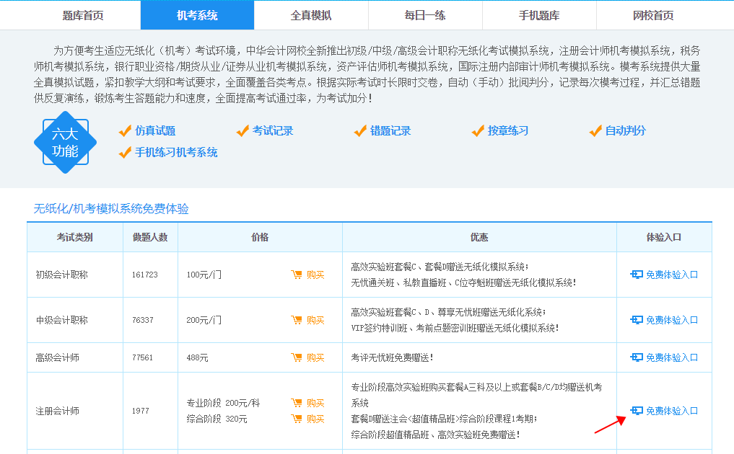Click the checkmark icon before 自动判分
The width and height of the screenshot is (734, 454).
click(x=595, y=132)
